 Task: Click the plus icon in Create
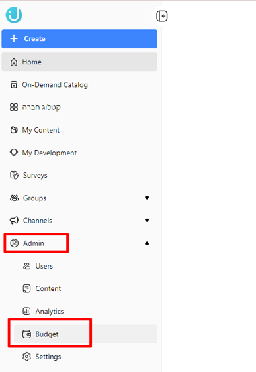tap(14, 38)
